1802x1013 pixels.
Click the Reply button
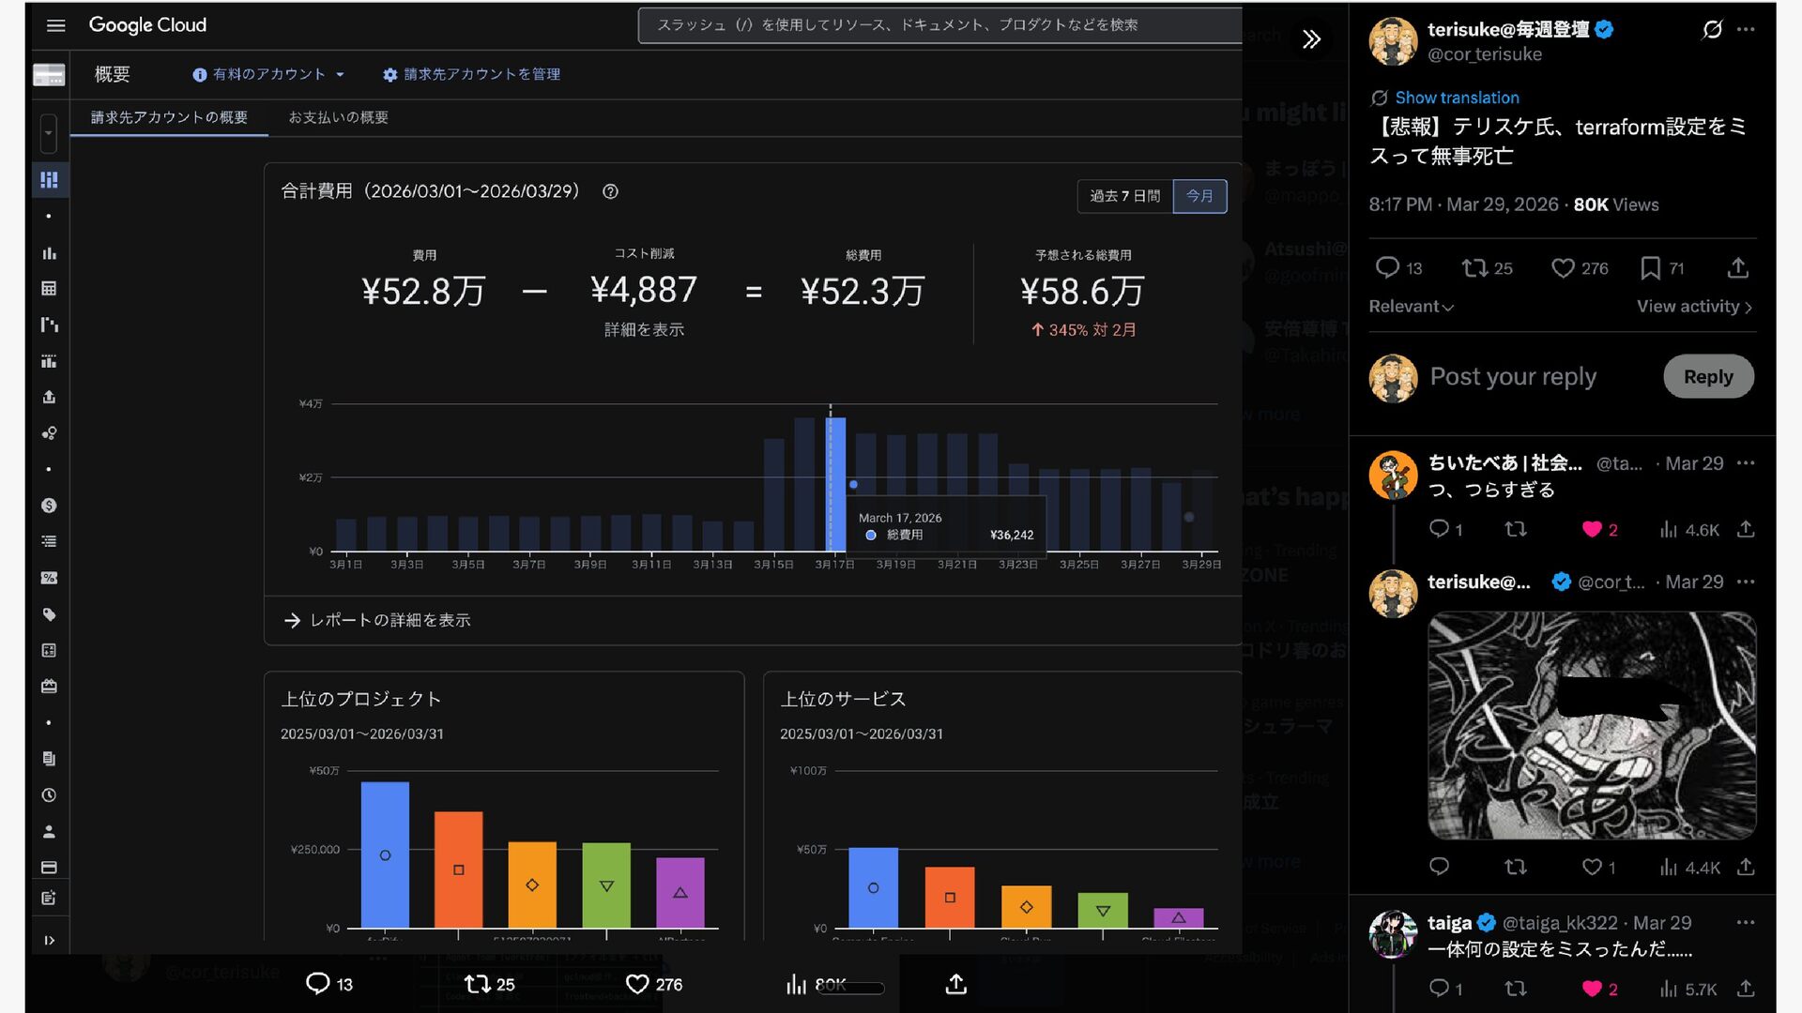point(1707,376)
